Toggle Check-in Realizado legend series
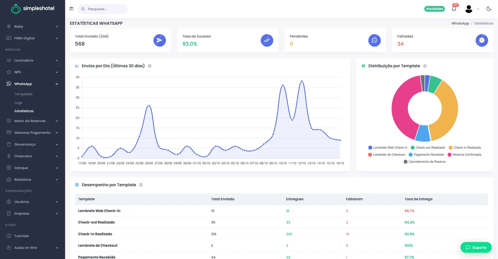Screen dimensions: 498x259 [465, 148]
